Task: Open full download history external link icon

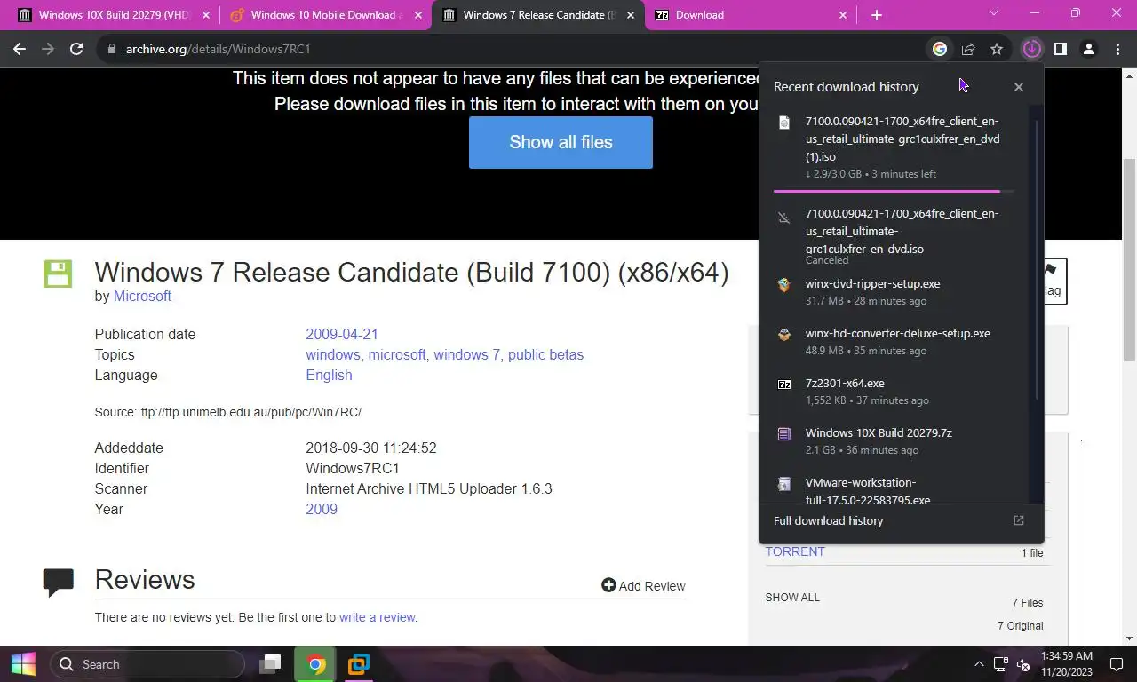Action: click(x=1019, y=520)
